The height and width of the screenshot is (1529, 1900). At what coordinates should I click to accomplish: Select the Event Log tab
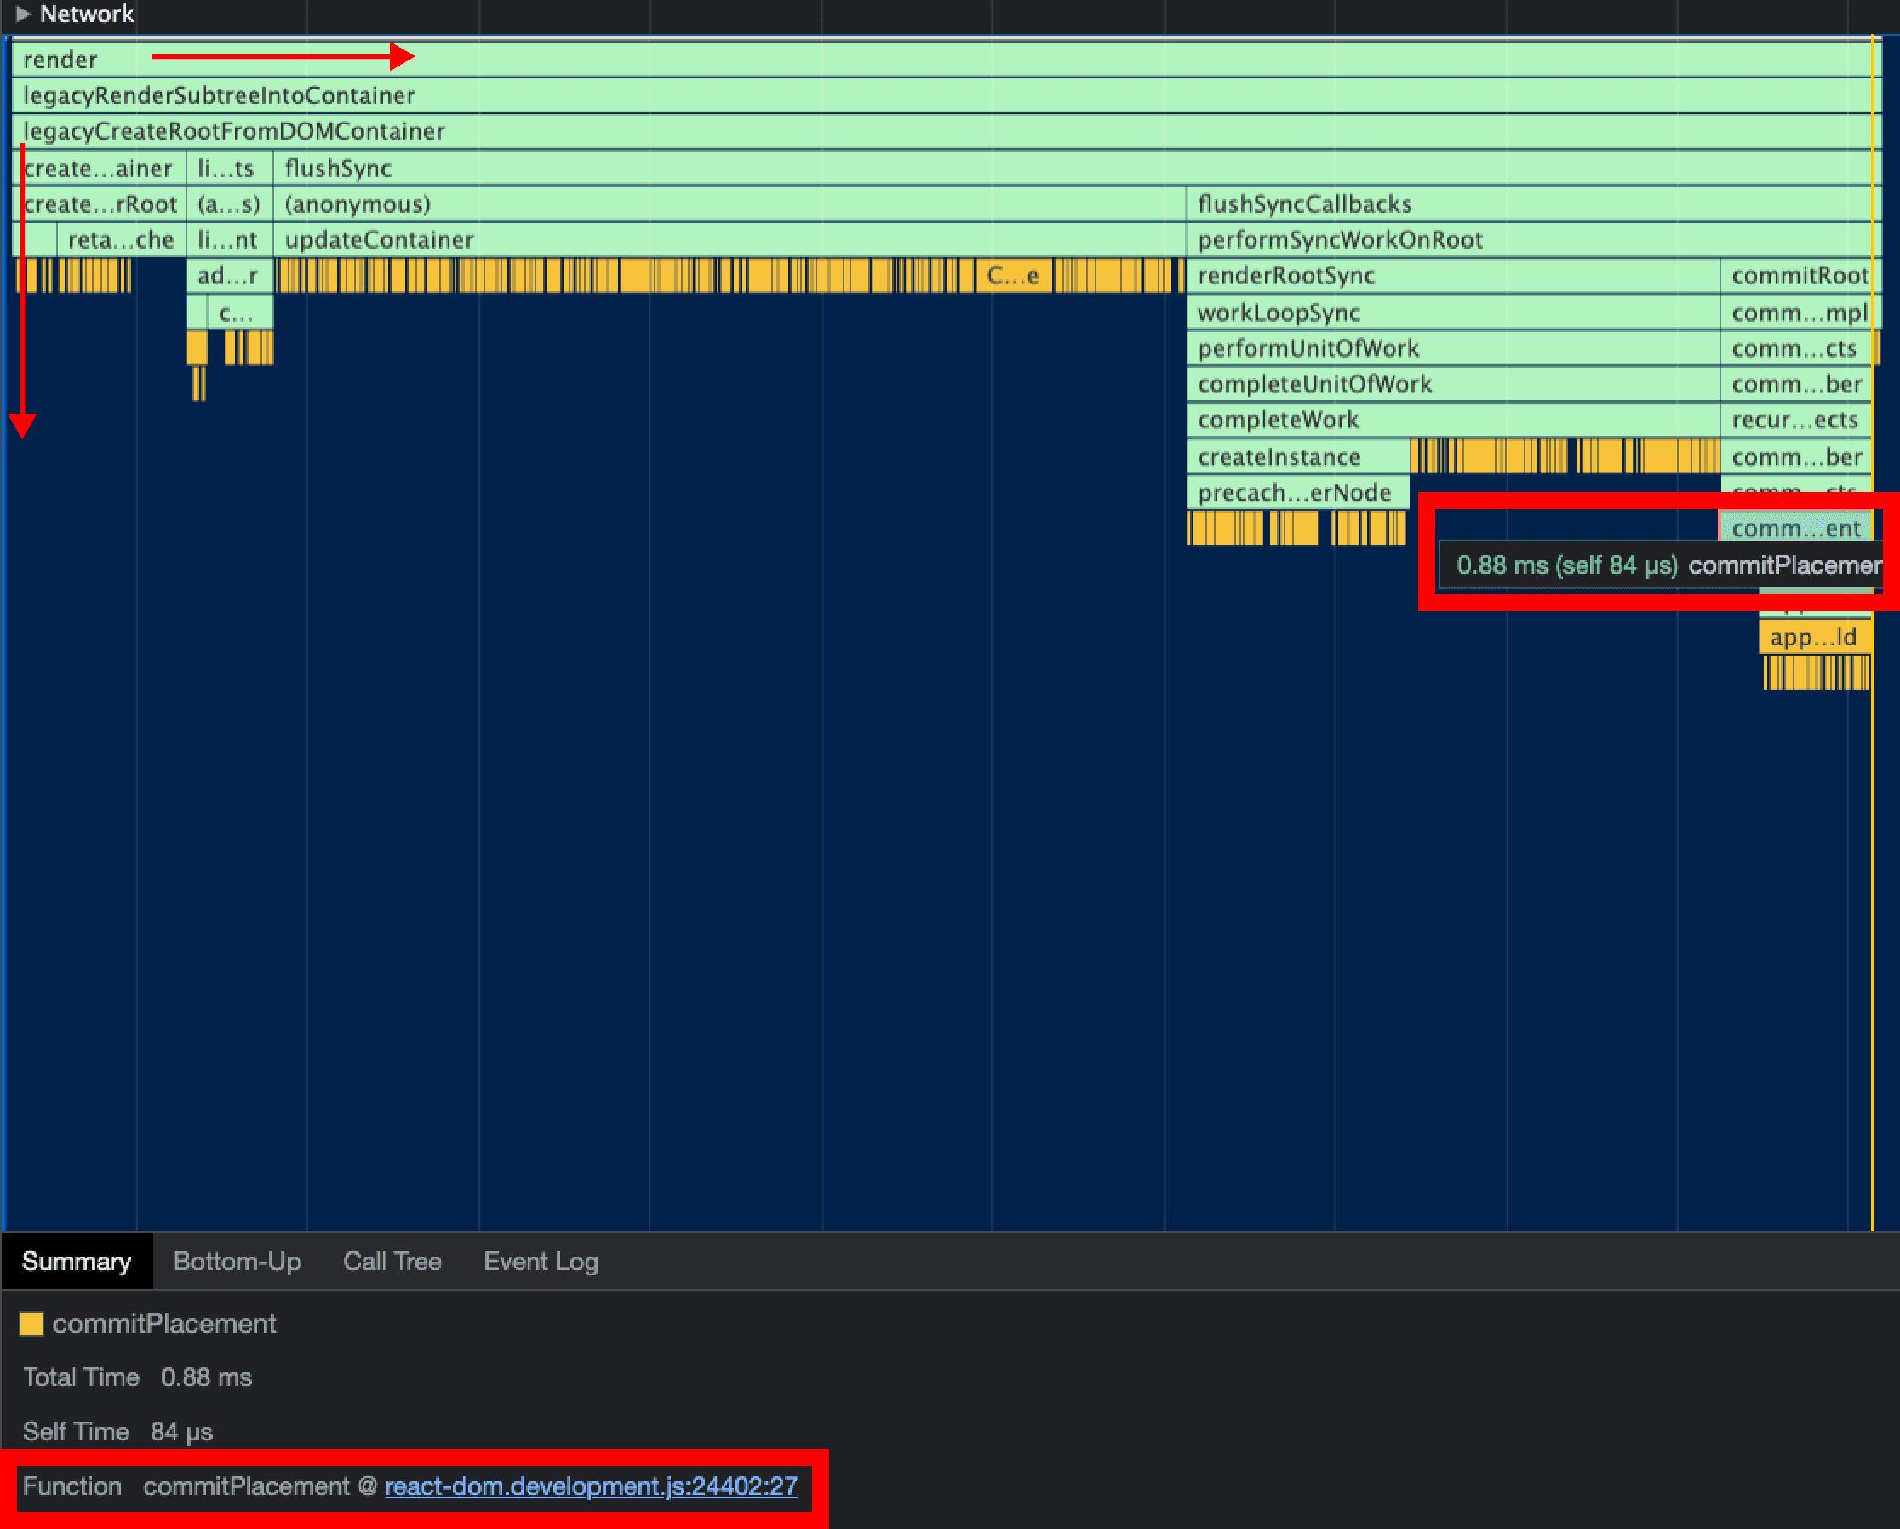coord(541,1261)
